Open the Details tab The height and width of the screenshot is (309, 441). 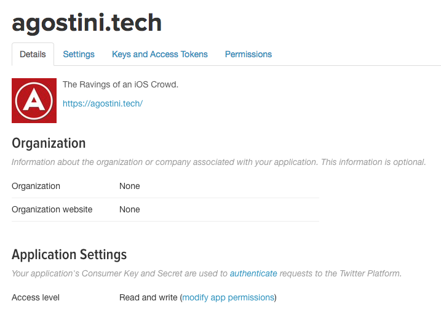coord(33,54)
